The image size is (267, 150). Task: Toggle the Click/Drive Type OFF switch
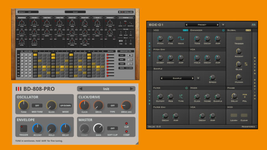click(x=113, y=106)
